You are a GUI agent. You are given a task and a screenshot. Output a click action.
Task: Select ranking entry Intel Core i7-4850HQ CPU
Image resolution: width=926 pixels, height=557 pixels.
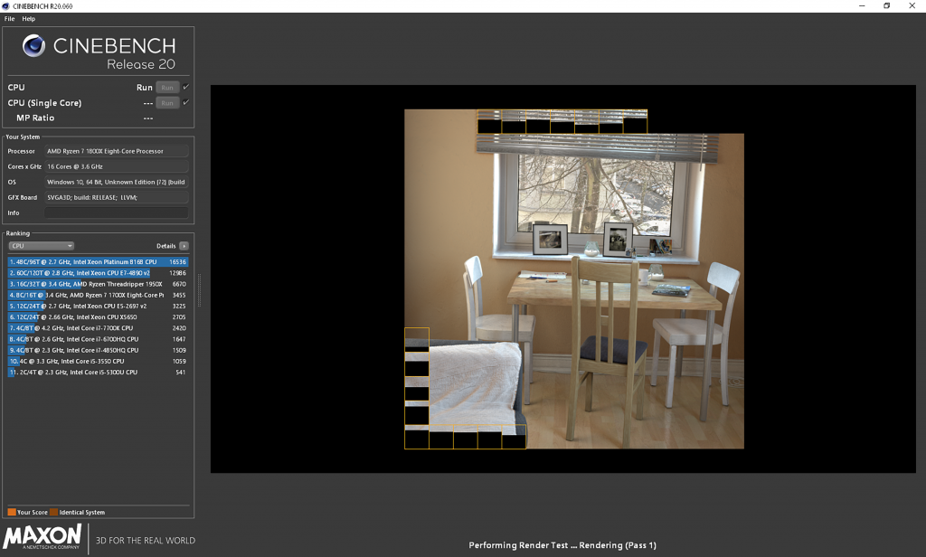(x=98, y=350)
